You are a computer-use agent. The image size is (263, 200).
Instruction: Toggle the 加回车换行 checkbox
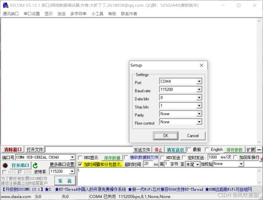tap(235, 157)
